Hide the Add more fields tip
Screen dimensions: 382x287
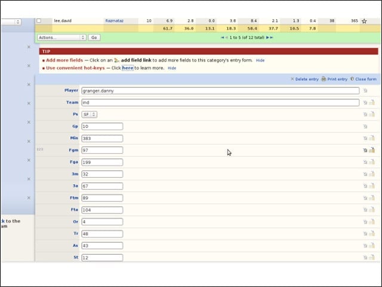[260, 60]
